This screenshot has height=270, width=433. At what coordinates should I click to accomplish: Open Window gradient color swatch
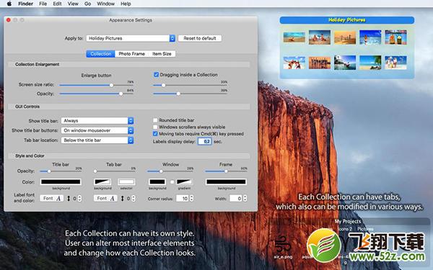pyautogui.click(x=184, y=182)
